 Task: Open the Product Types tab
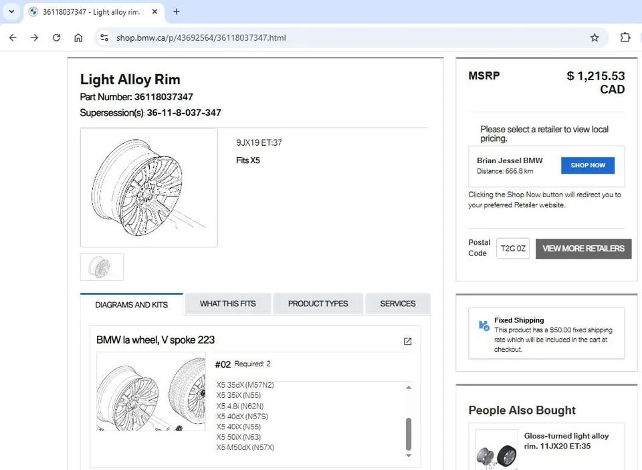click(318, 304)
